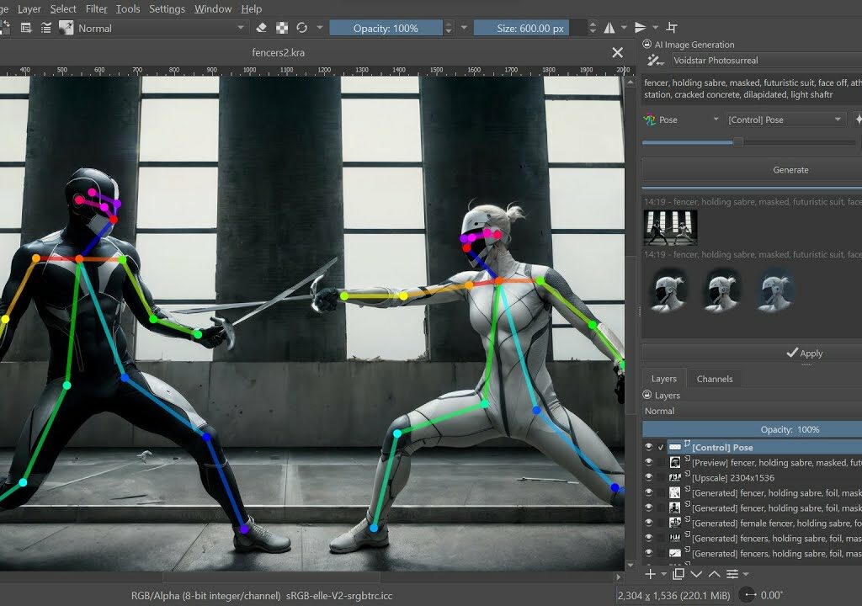Move layer up with the up arrow
The image size is (862, 606).
(715, 574)
